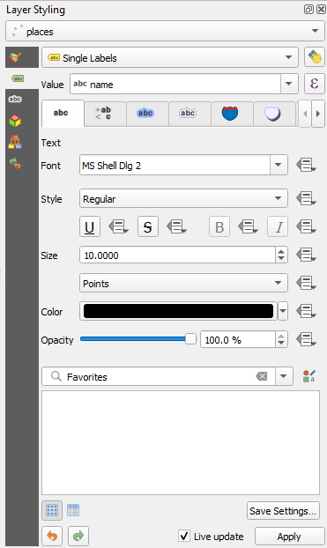Screen dimensions: 327x548
Task: Open the size unit Points dropdown
Action: click(x=183, y=283)
